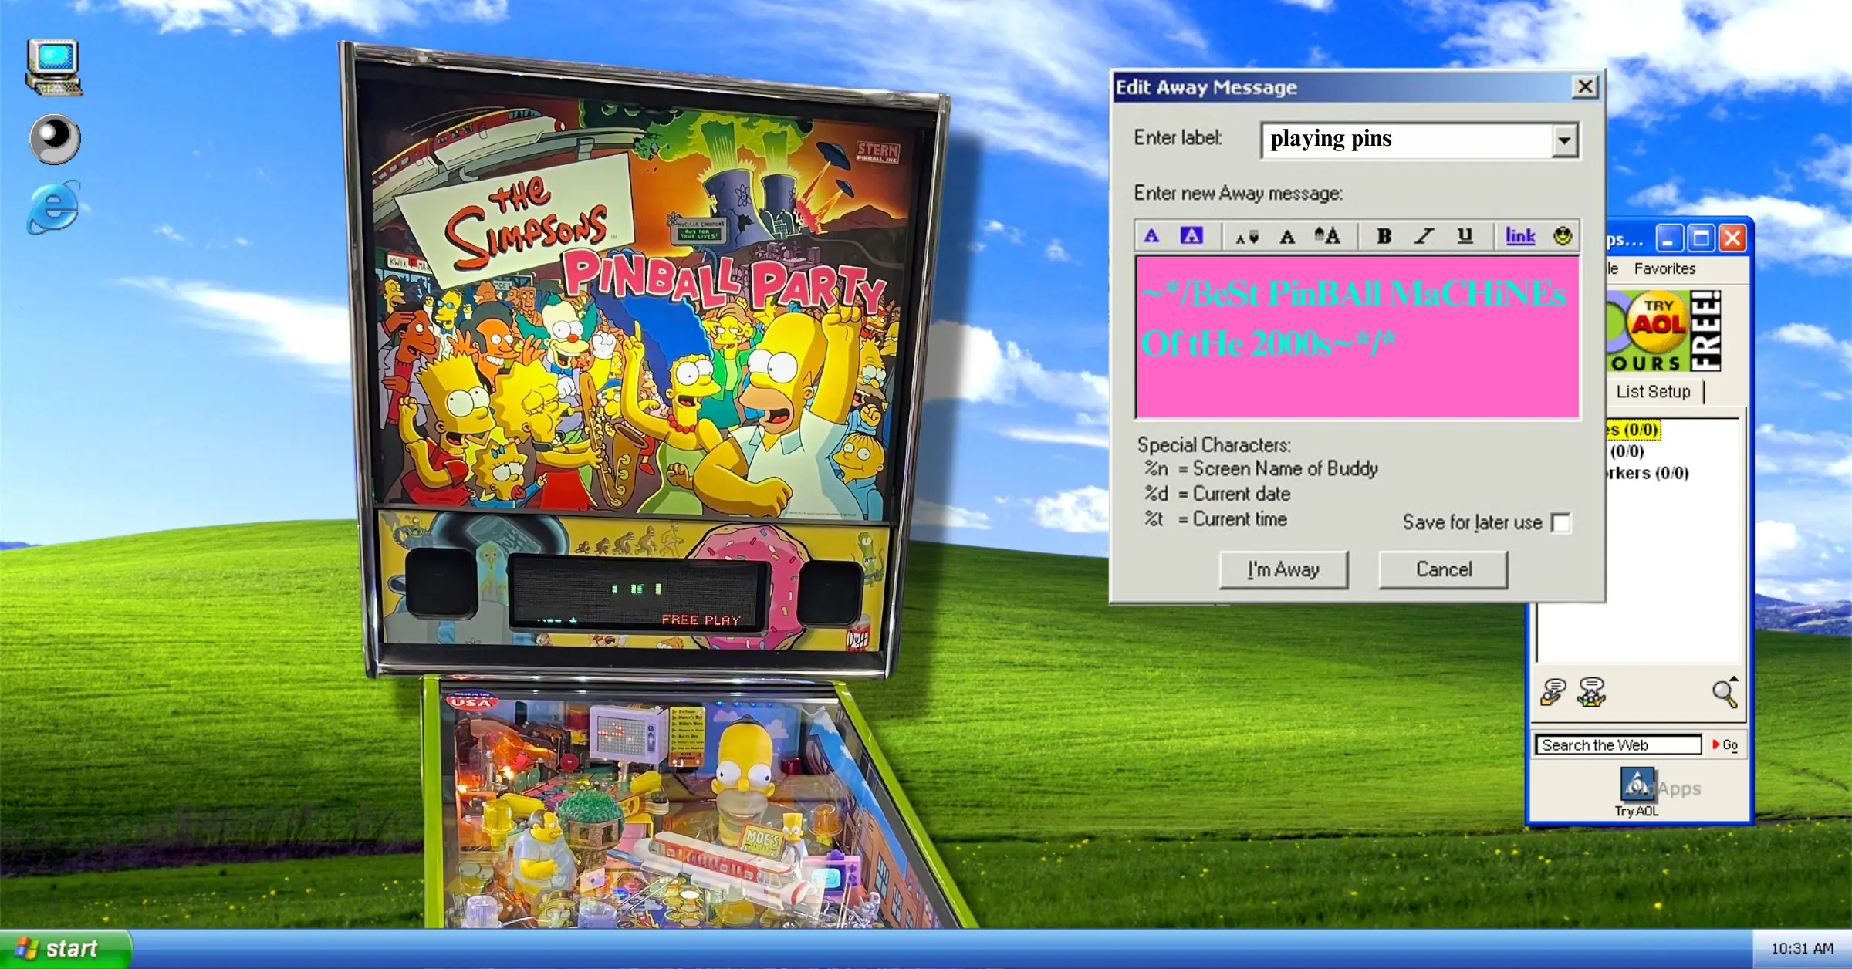Open the font size dropdown
The image size is (1852, 969).
point(1248,236)
